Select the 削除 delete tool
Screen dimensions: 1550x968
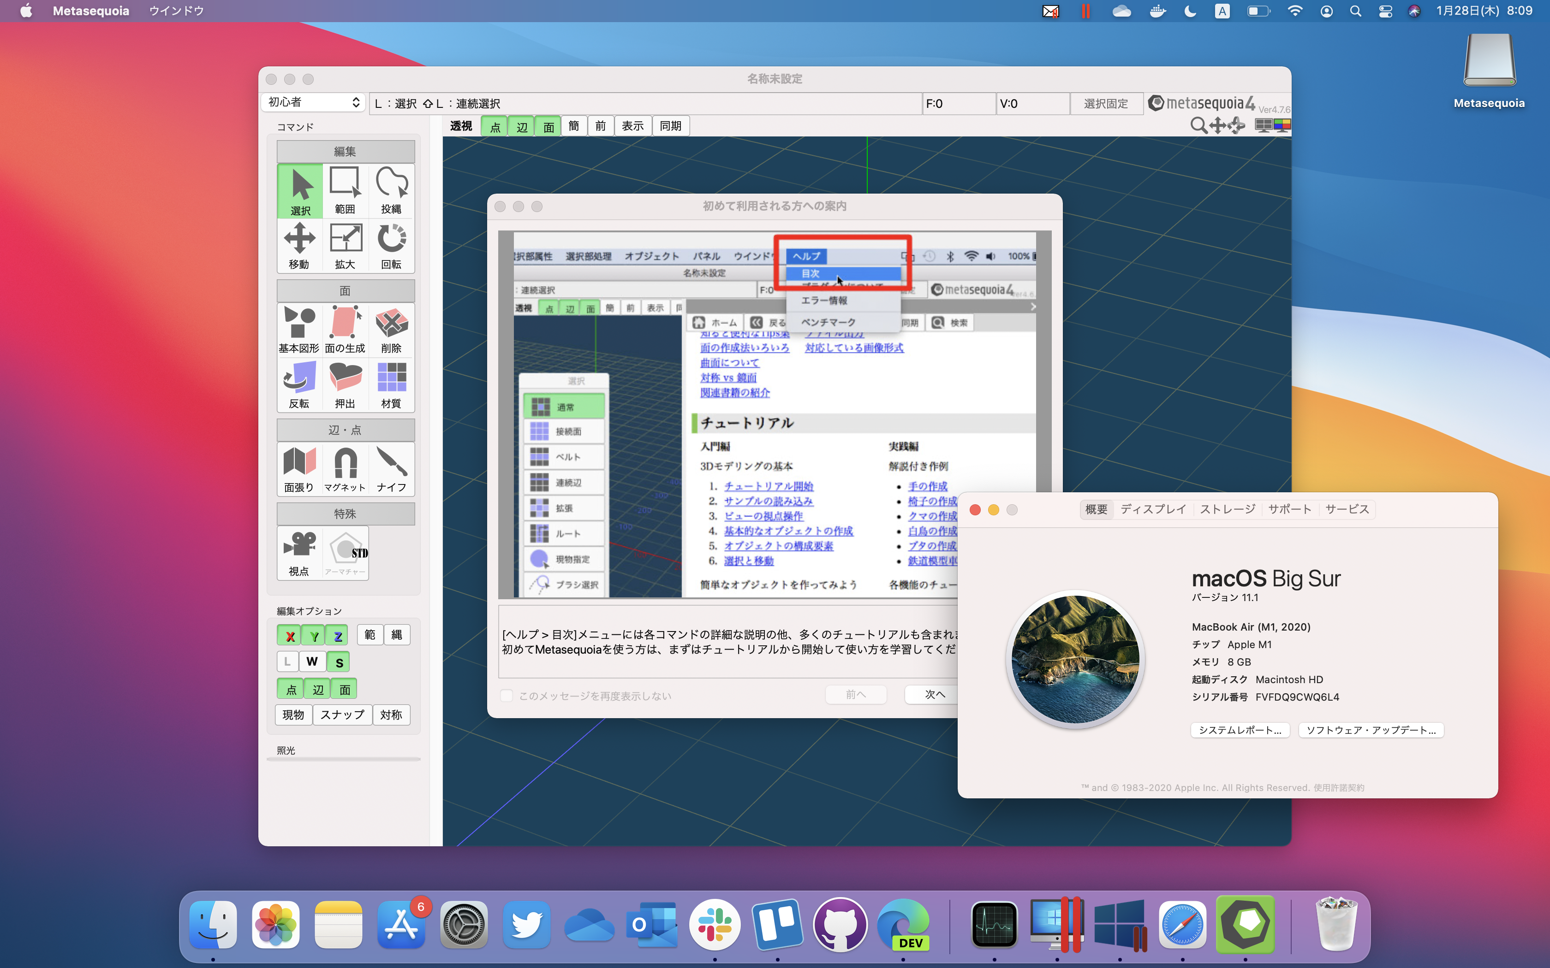pos(391,331)
